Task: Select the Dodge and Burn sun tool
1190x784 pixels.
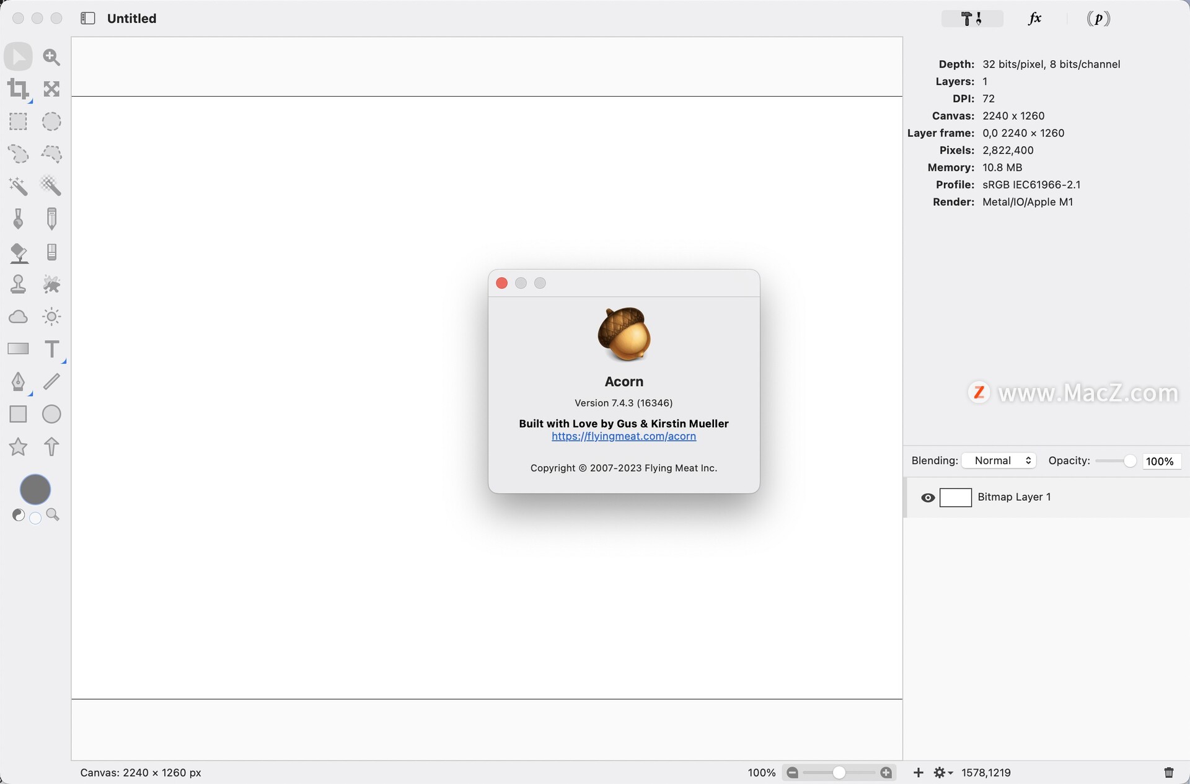Action: tap(51, 317)
